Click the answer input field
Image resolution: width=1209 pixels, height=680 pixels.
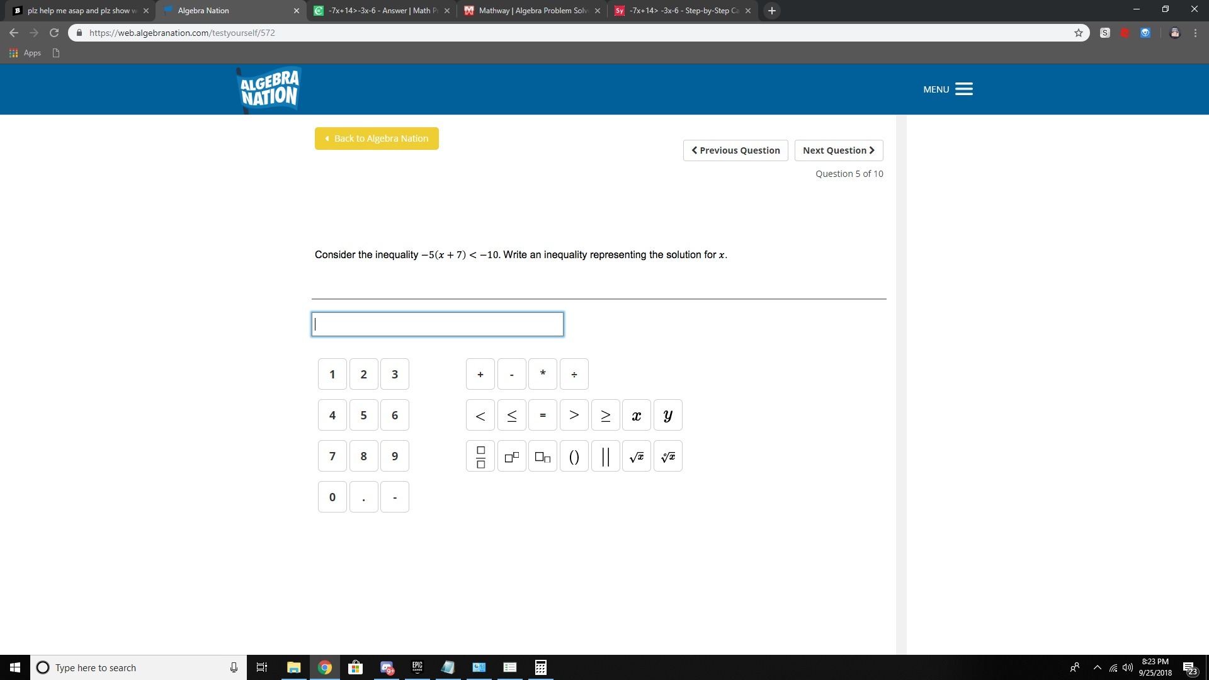tap(438, 324)
